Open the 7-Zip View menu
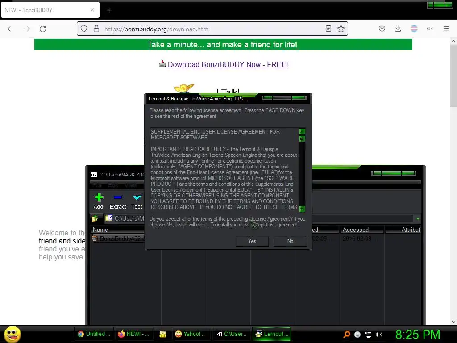Image resolution: width=457 pixels, height=343 pixels. pos(131,185)
